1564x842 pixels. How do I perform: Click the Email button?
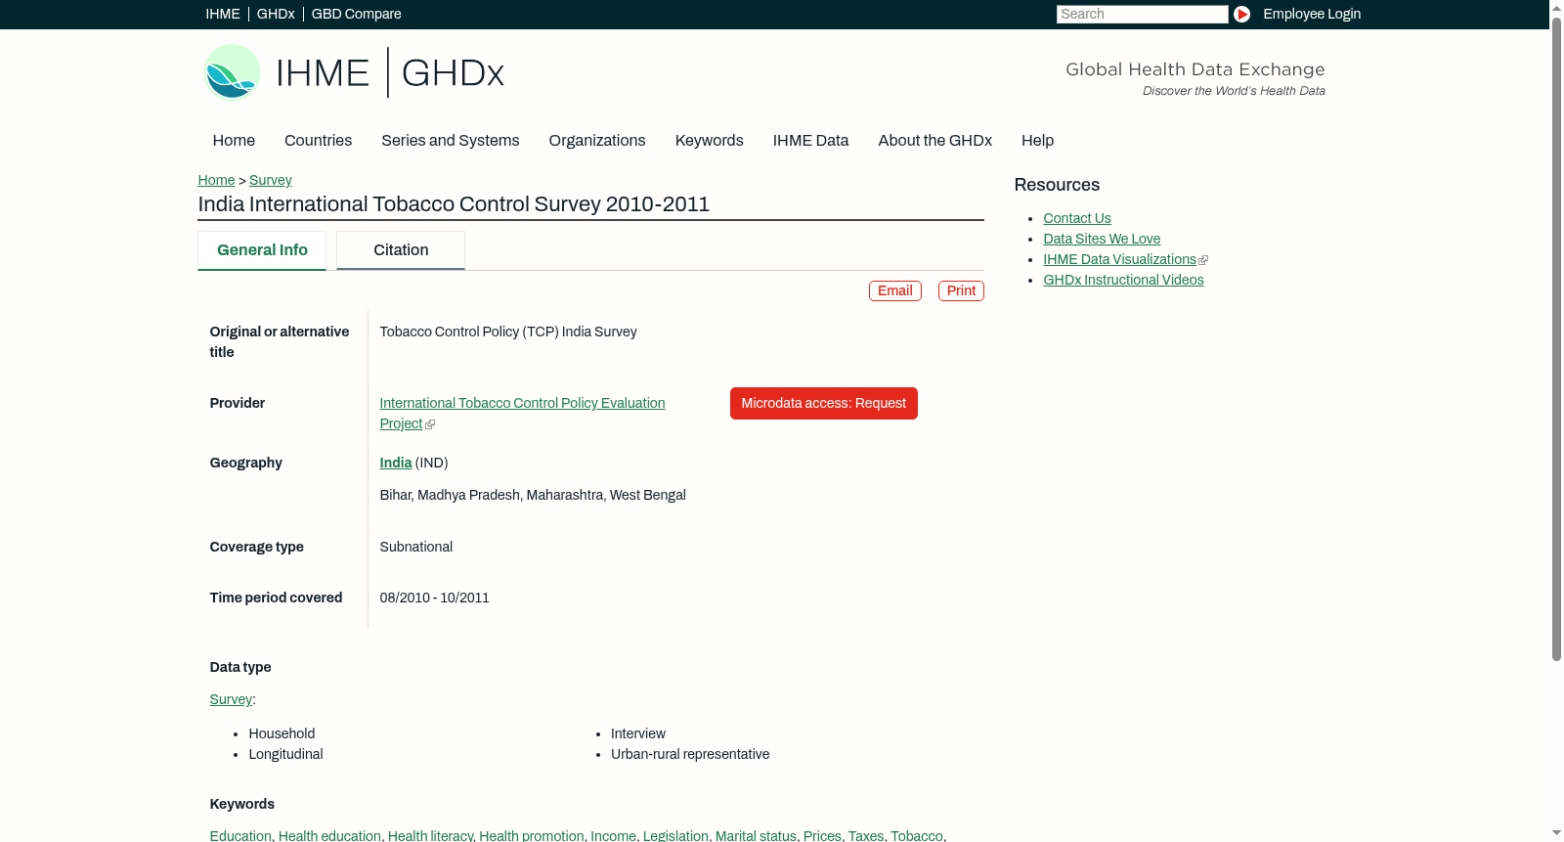pyautogui.click(x=895, y=290)
